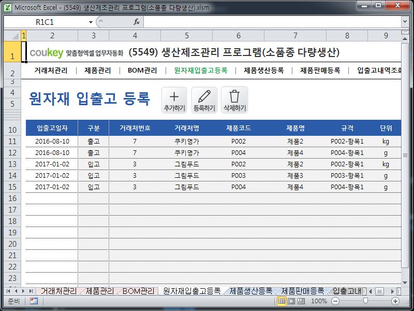The image size is (414, 311).
Task: Select the 제품생산등록 sheet tab
Action: [251, 291]
